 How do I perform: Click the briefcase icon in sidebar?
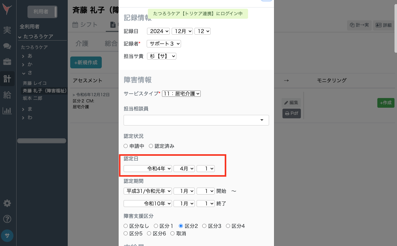[7, 62]
